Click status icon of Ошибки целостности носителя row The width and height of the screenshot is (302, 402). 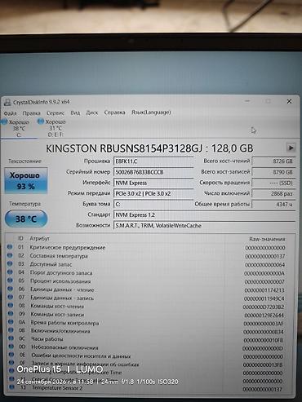tap(11, 355)
